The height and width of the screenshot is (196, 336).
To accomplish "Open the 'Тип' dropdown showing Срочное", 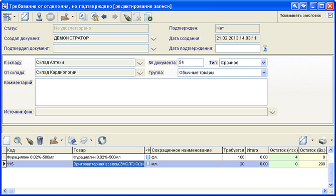I will (x=264, y=62).
